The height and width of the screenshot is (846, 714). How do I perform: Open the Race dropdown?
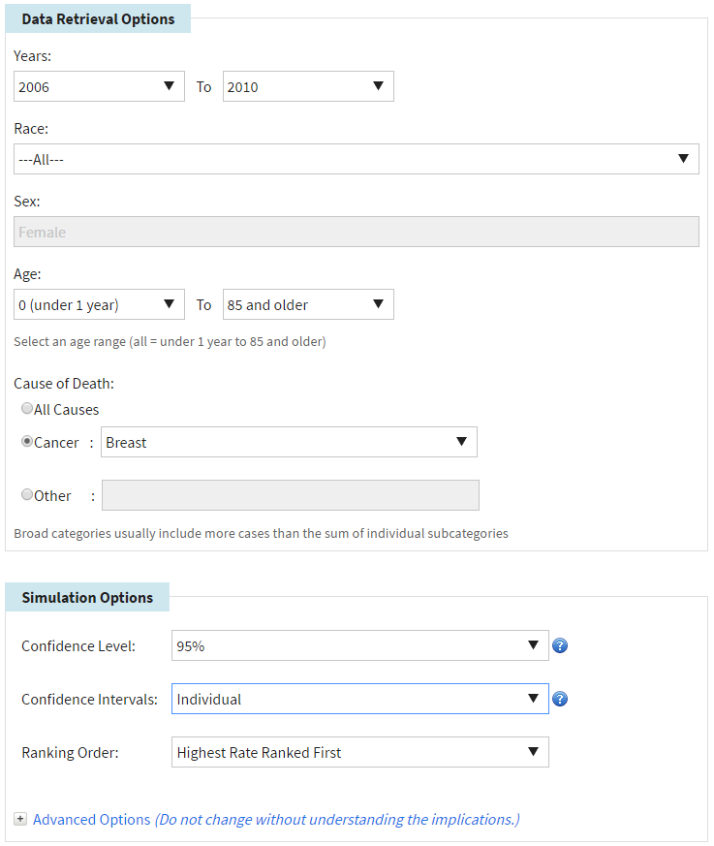(357, 159)
